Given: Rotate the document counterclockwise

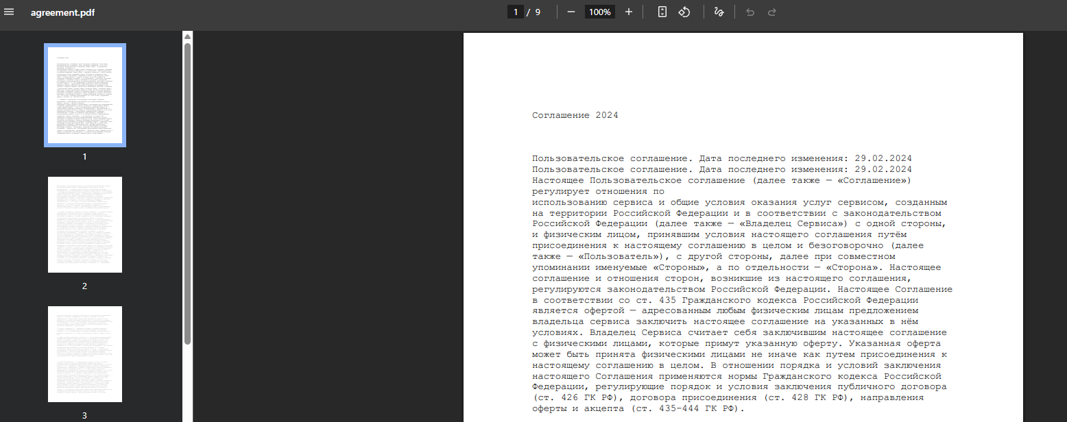Looking at the screenshot, I should click(x=684, y=12).
